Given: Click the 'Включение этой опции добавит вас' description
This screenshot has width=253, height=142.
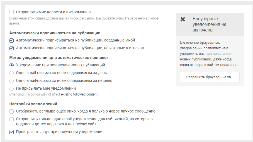Looking at the screenshot, I should (84, 21).
